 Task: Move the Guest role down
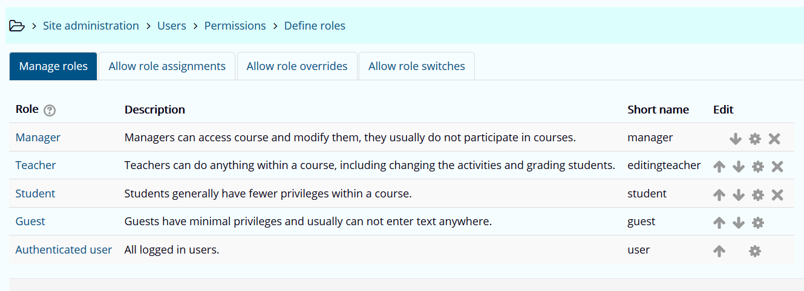click(738, 223)
